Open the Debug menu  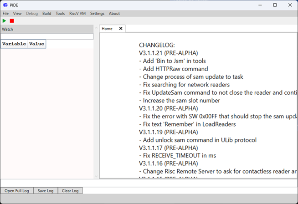coord(32,14)
